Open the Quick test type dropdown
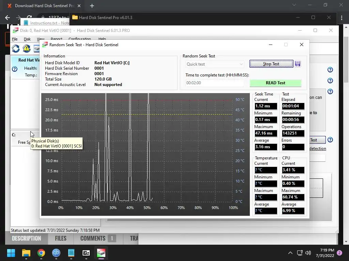Image resolution: width=349 pixels, height=261 pixels. point(215,64)
